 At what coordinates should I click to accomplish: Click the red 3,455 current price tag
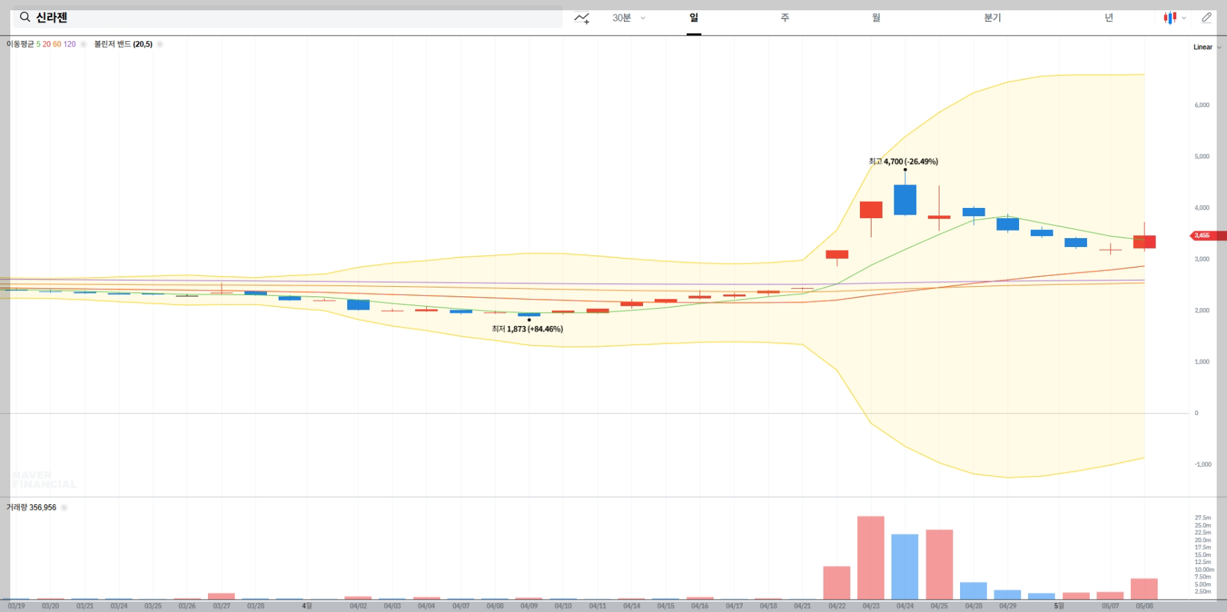pyautogui.click(x=1208, y=235)
